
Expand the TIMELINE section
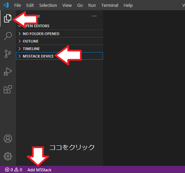[60, 49]
